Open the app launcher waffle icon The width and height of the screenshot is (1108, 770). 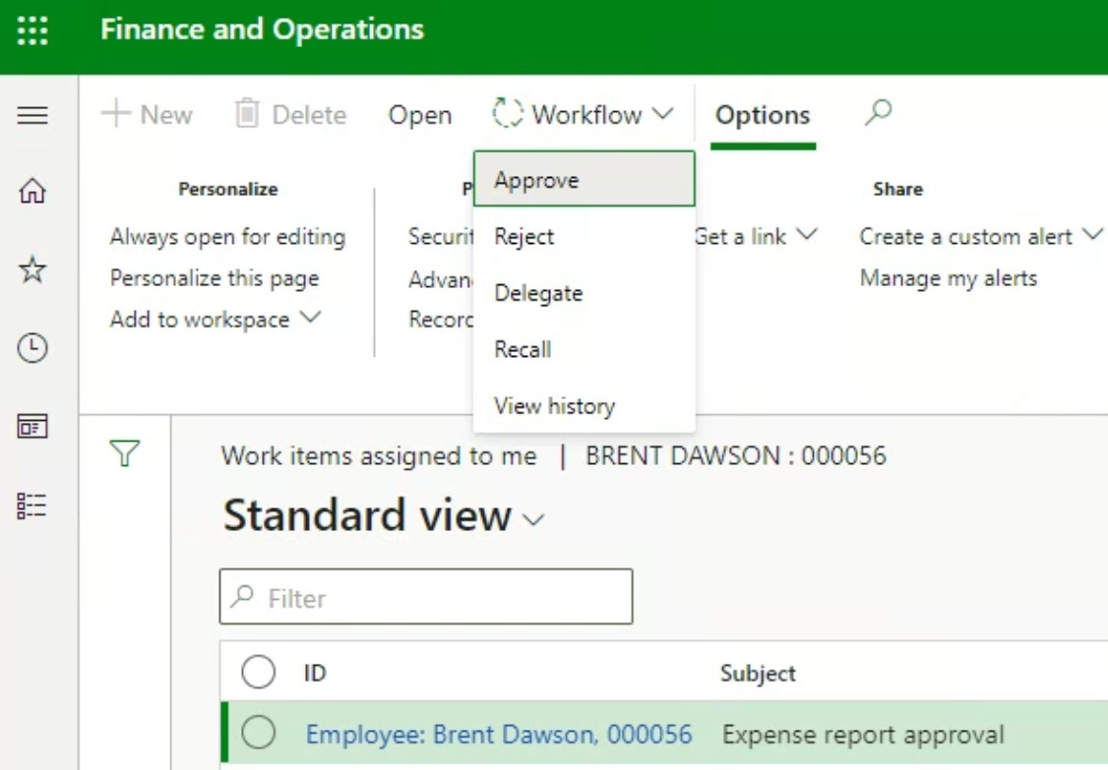point(32,30)
